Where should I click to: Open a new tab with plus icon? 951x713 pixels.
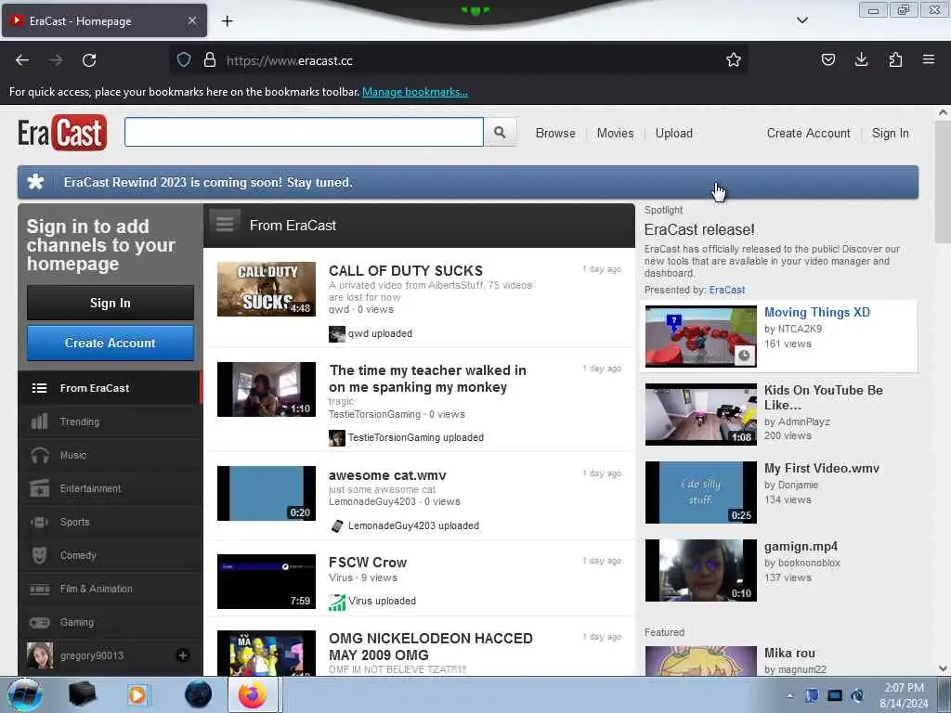227,21
